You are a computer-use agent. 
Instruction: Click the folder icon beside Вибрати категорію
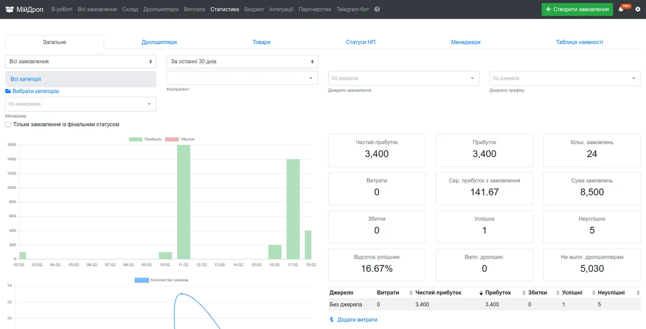point(8,91)
